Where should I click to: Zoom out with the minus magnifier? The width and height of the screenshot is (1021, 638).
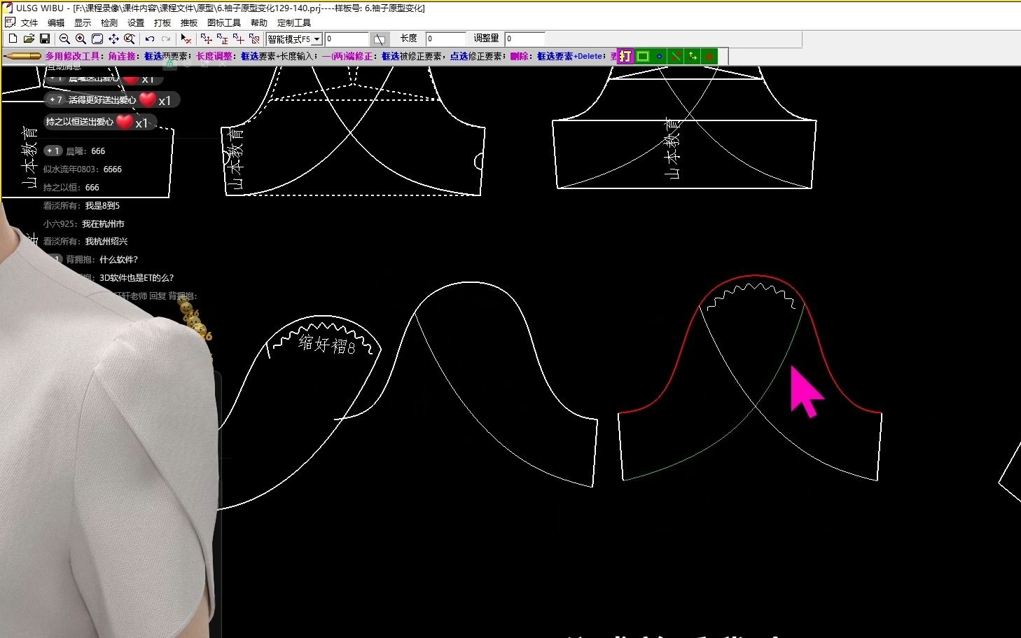[64, 39]
